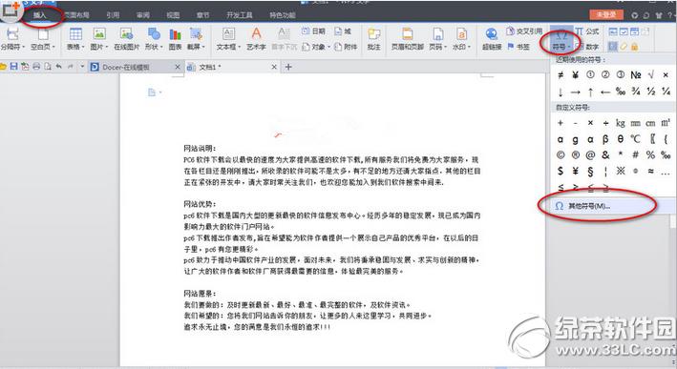This screenshot has width=677, height=369.
Task: Click the 未登录 sign-in button
Action: (606, 14)
